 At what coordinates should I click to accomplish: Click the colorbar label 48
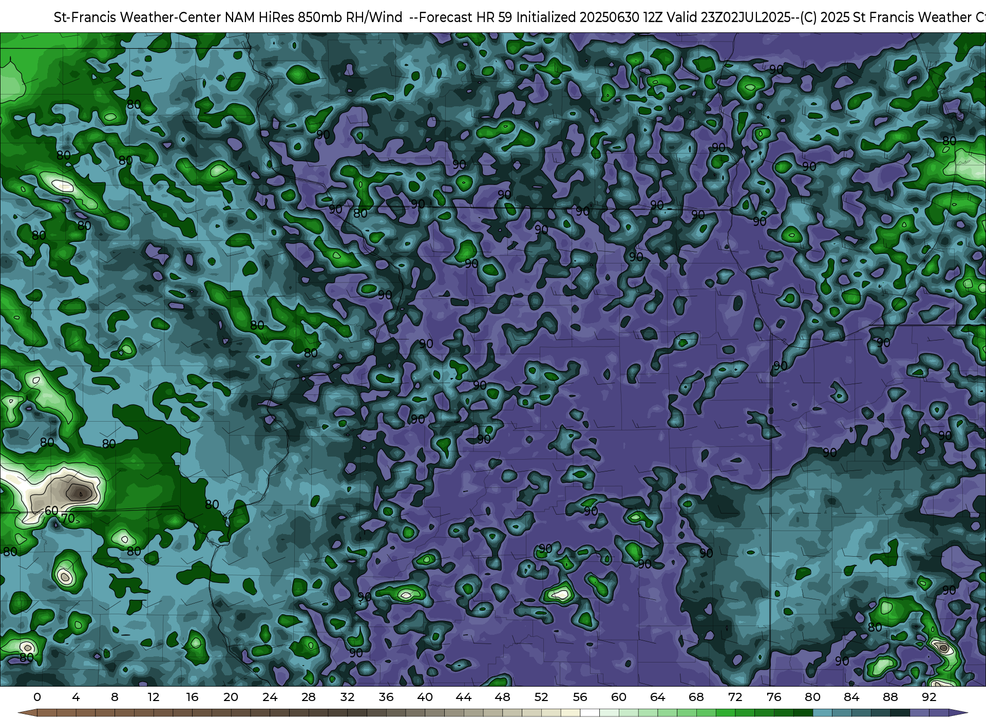tap(502, 697)
